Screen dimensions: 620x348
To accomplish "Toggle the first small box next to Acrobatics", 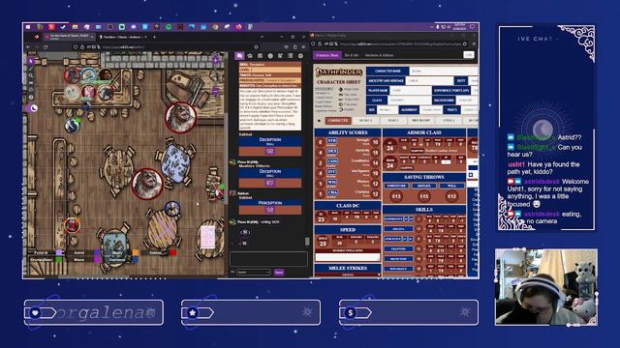I will (406, 219).
